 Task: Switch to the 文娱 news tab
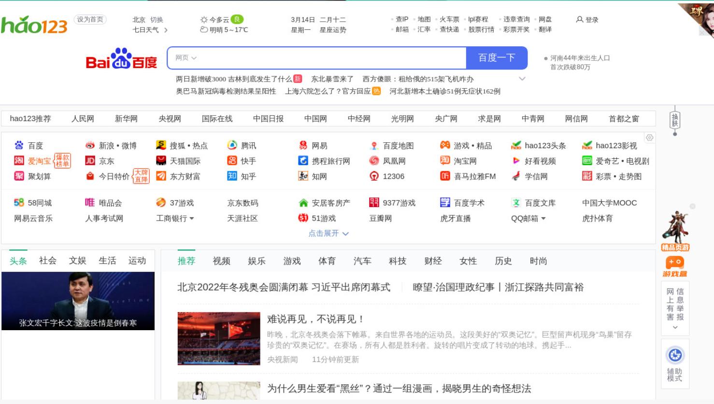click(77, 261)
